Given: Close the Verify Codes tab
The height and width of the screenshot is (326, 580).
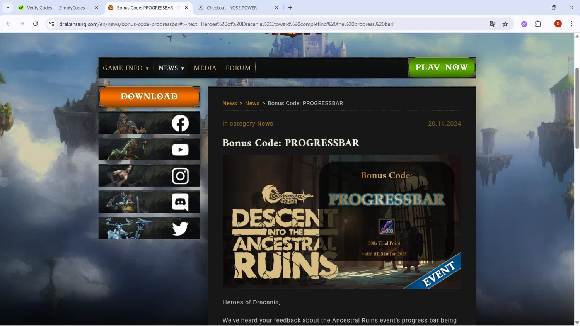Looking at the screenshot, I should [x=97, y=8].
